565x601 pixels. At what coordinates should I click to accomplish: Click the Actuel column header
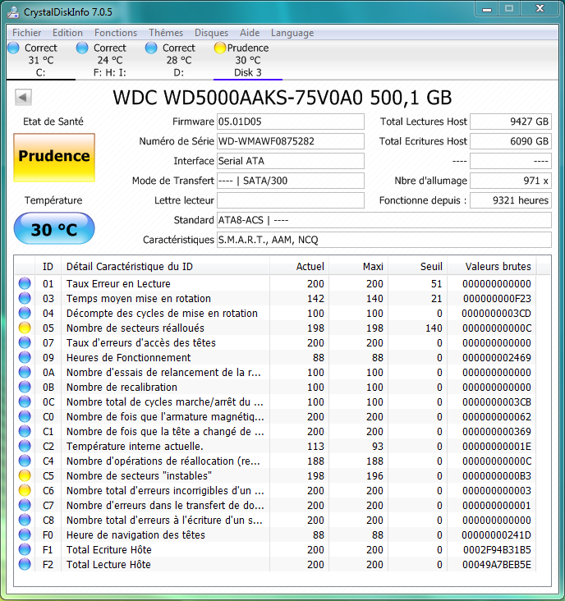pyautogui.click(x=299, y=266)
